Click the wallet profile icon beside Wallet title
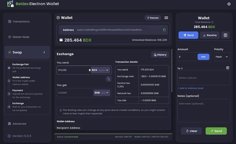236x144 pixels. pyautogui.click(x=58, y=18)
